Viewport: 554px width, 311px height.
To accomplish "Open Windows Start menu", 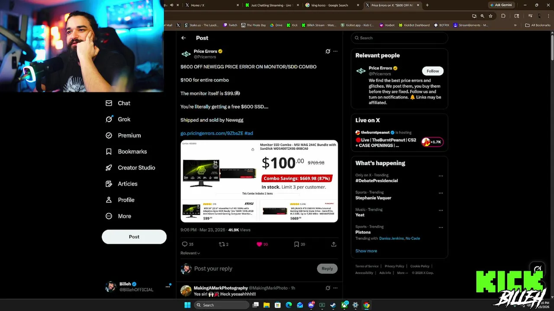I will (x=187, y=305).
